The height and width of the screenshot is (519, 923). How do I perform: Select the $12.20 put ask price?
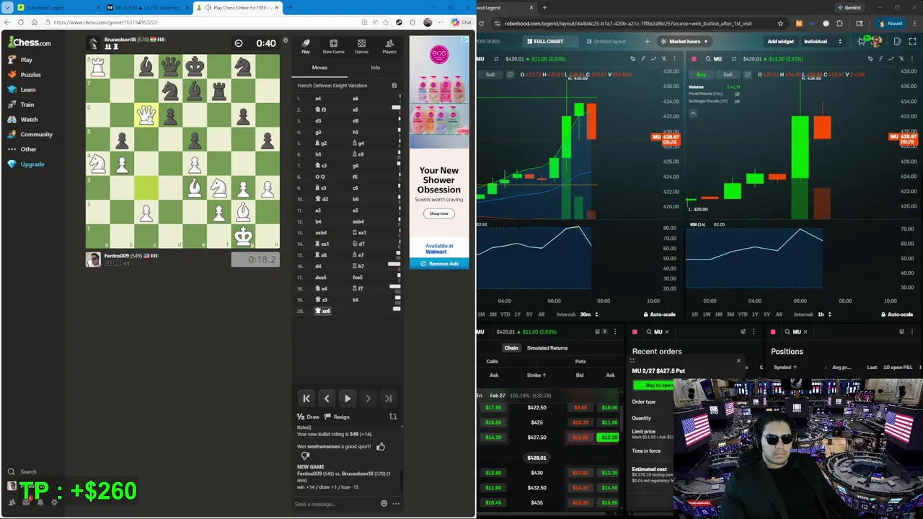point(609,438)
